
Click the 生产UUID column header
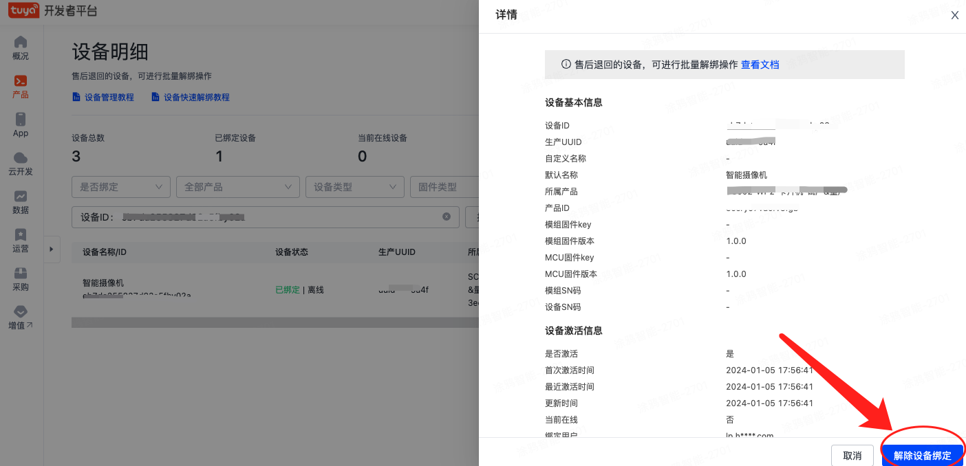coord(397,252)
